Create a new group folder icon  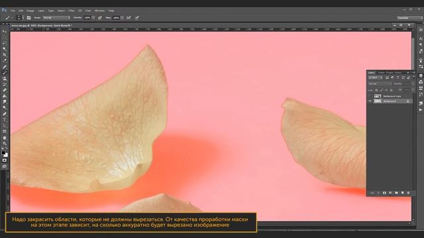pyautogui.click(x=396, y=193)
